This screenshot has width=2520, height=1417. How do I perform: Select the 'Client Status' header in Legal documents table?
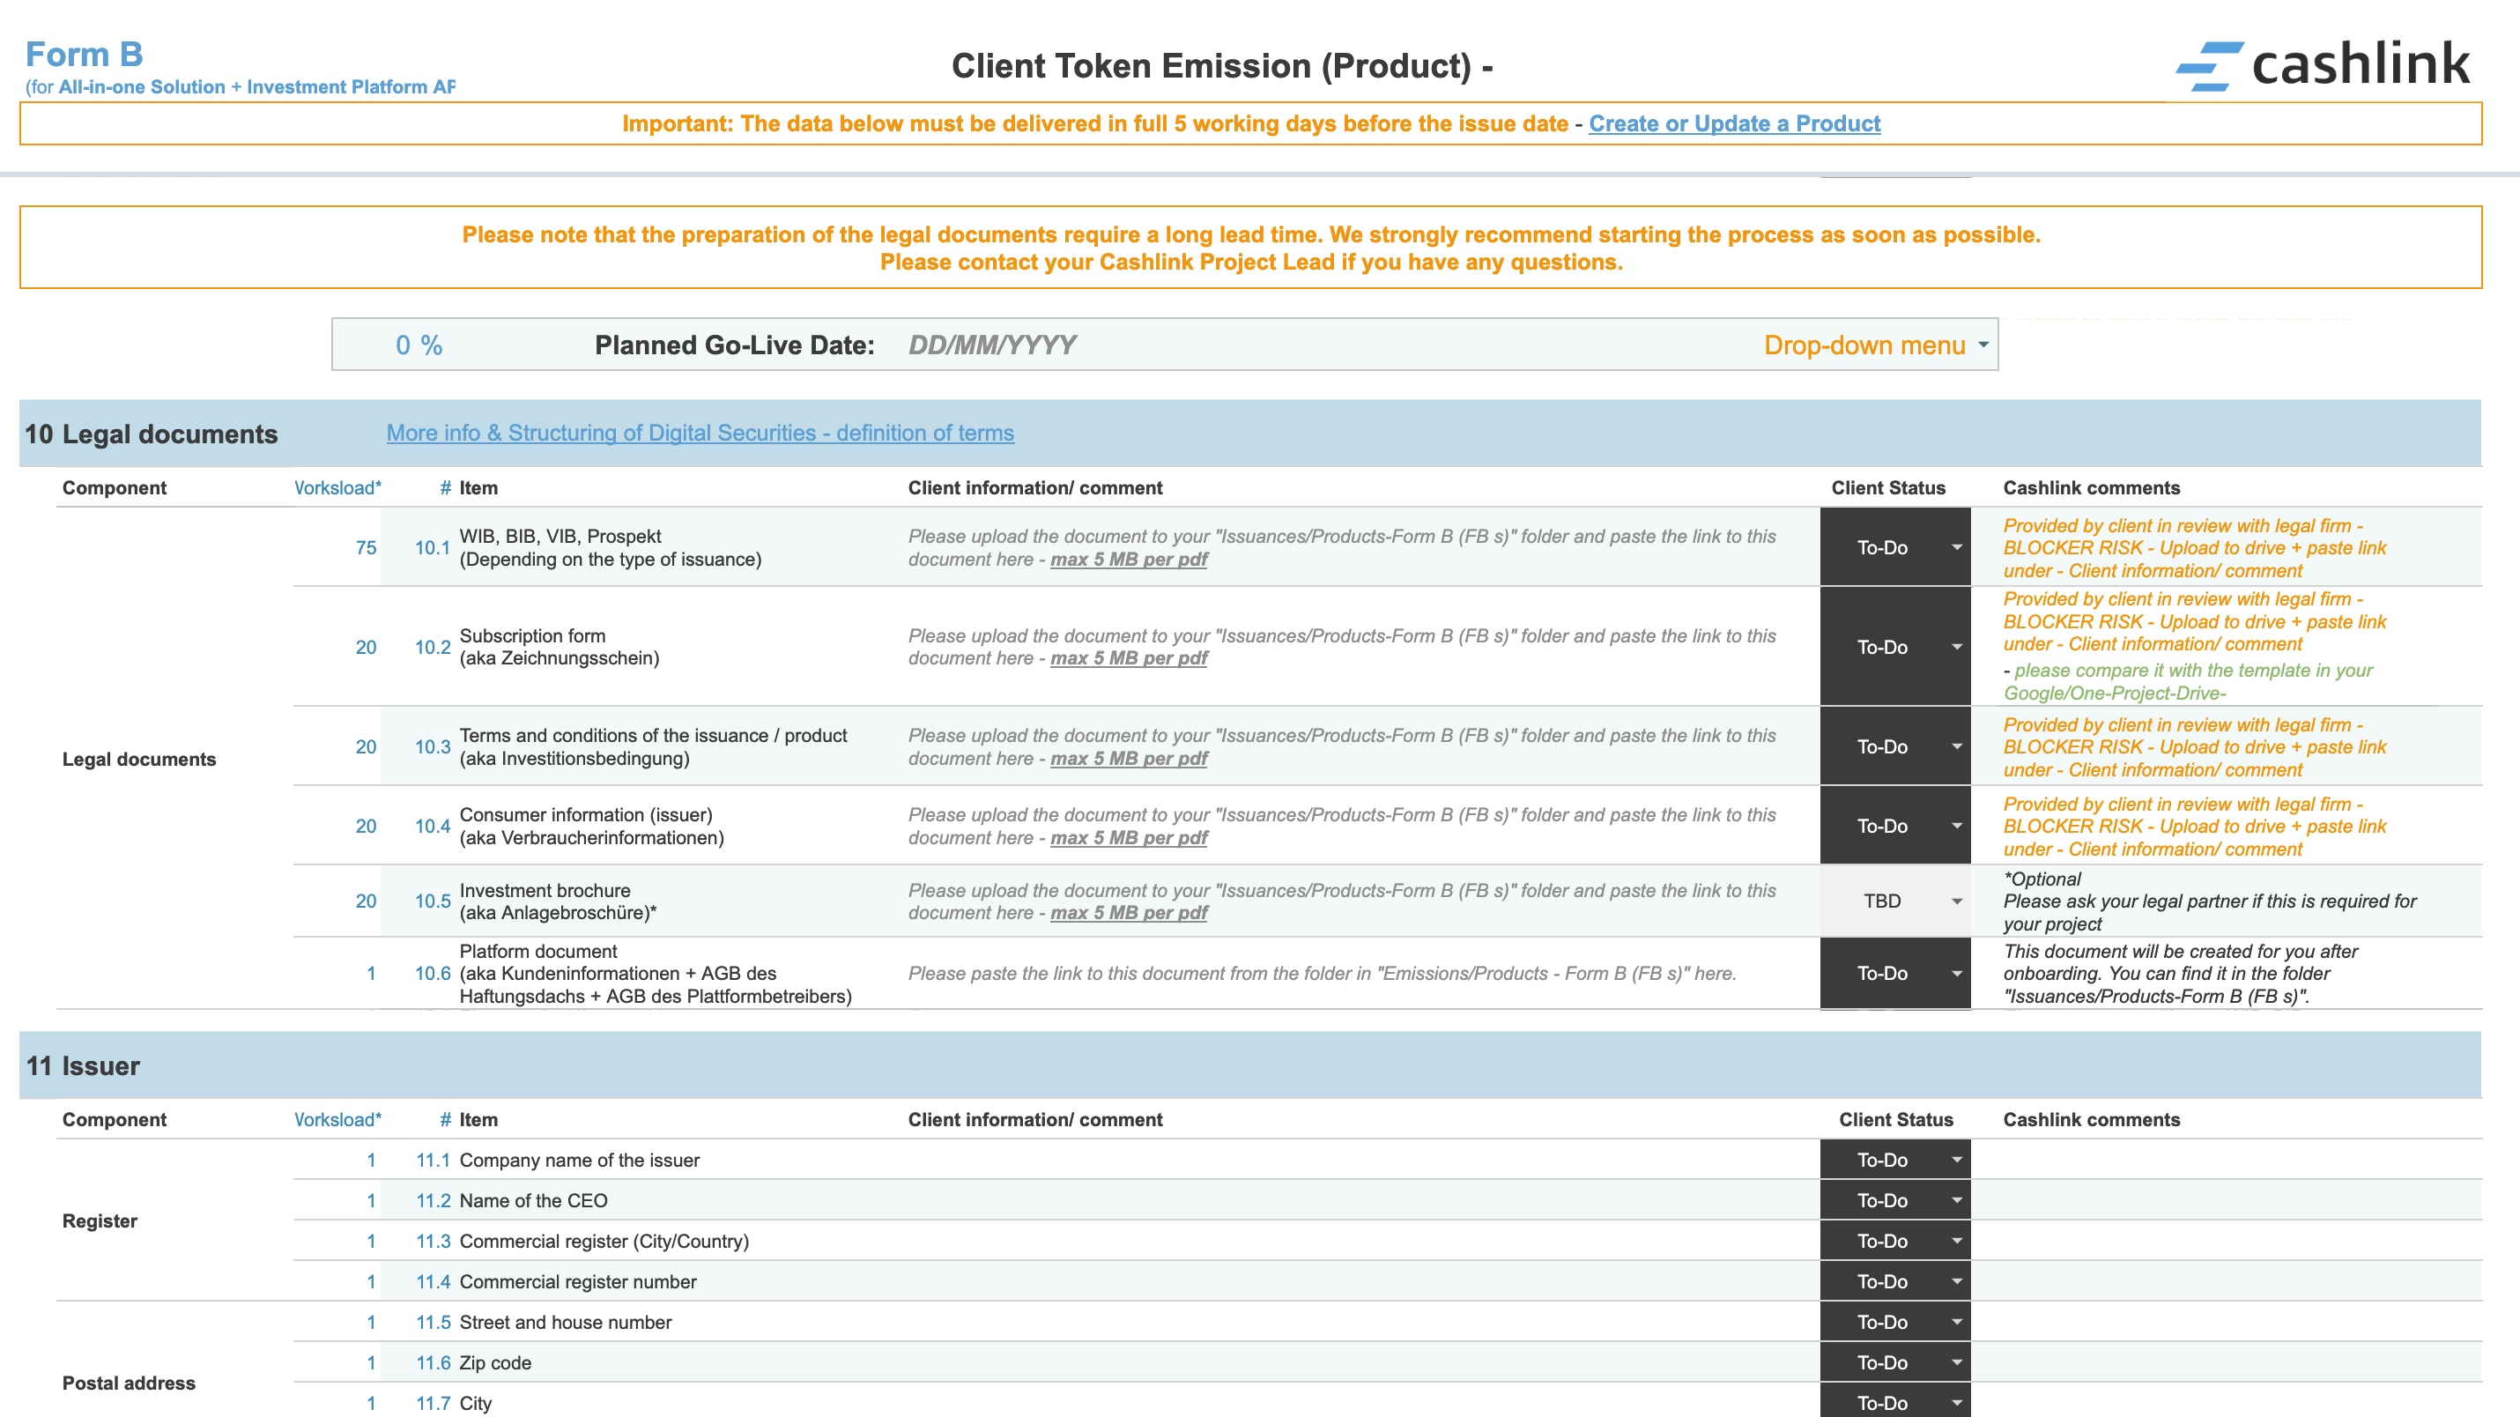[x=1888, y=487]
